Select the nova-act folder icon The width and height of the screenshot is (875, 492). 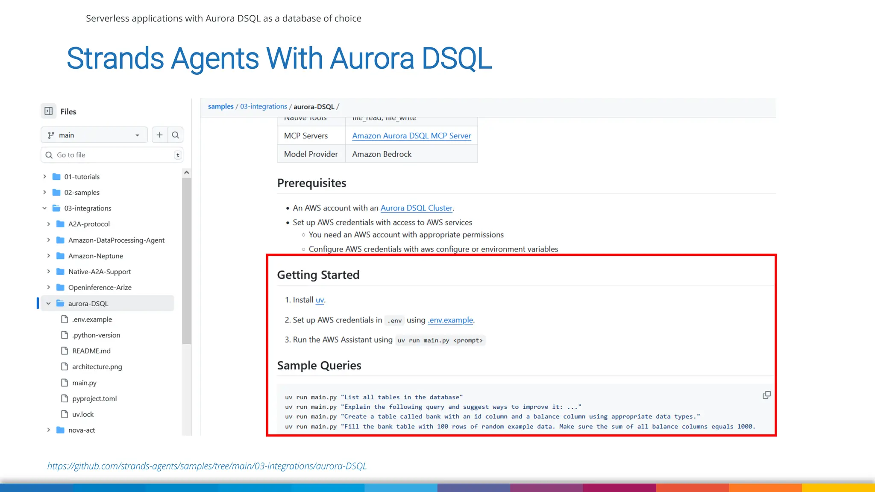coord(60,430)
